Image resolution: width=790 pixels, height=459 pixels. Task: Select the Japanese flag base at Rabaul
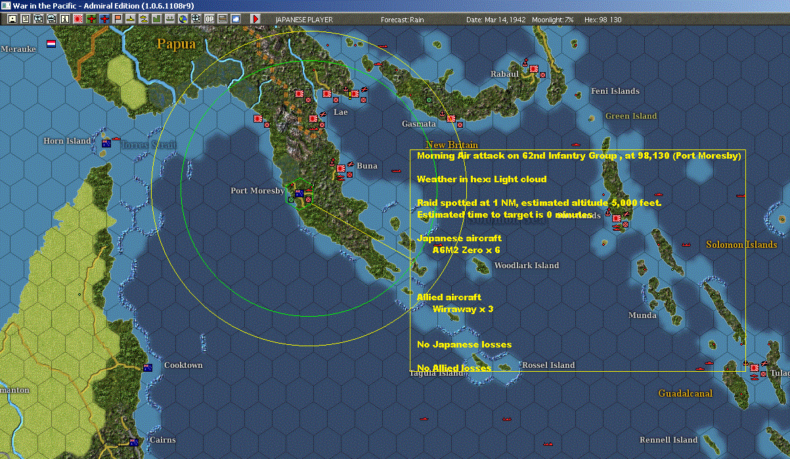point(534,68)
